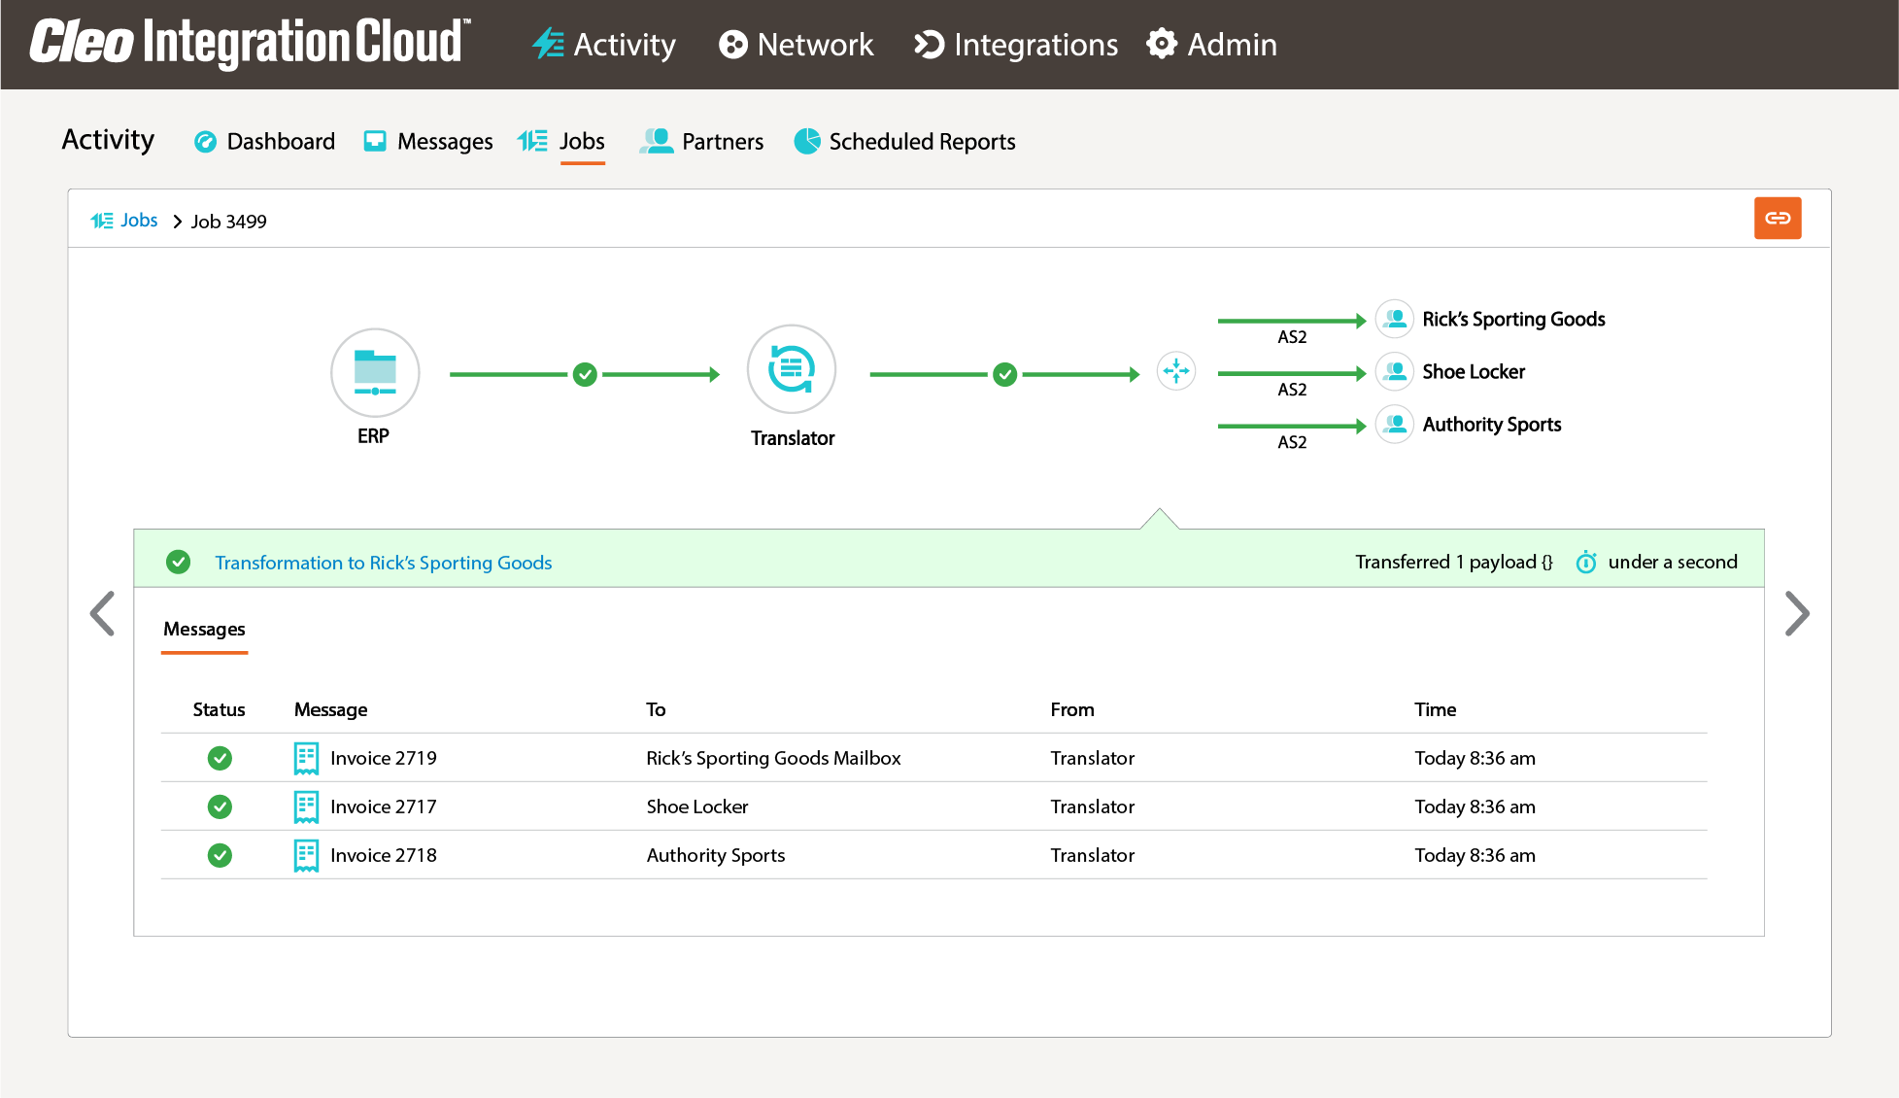Select the Activity icon in the top navigation
The height and width of the screenshot is (1098, 1899).
click(x=548, y=45)
